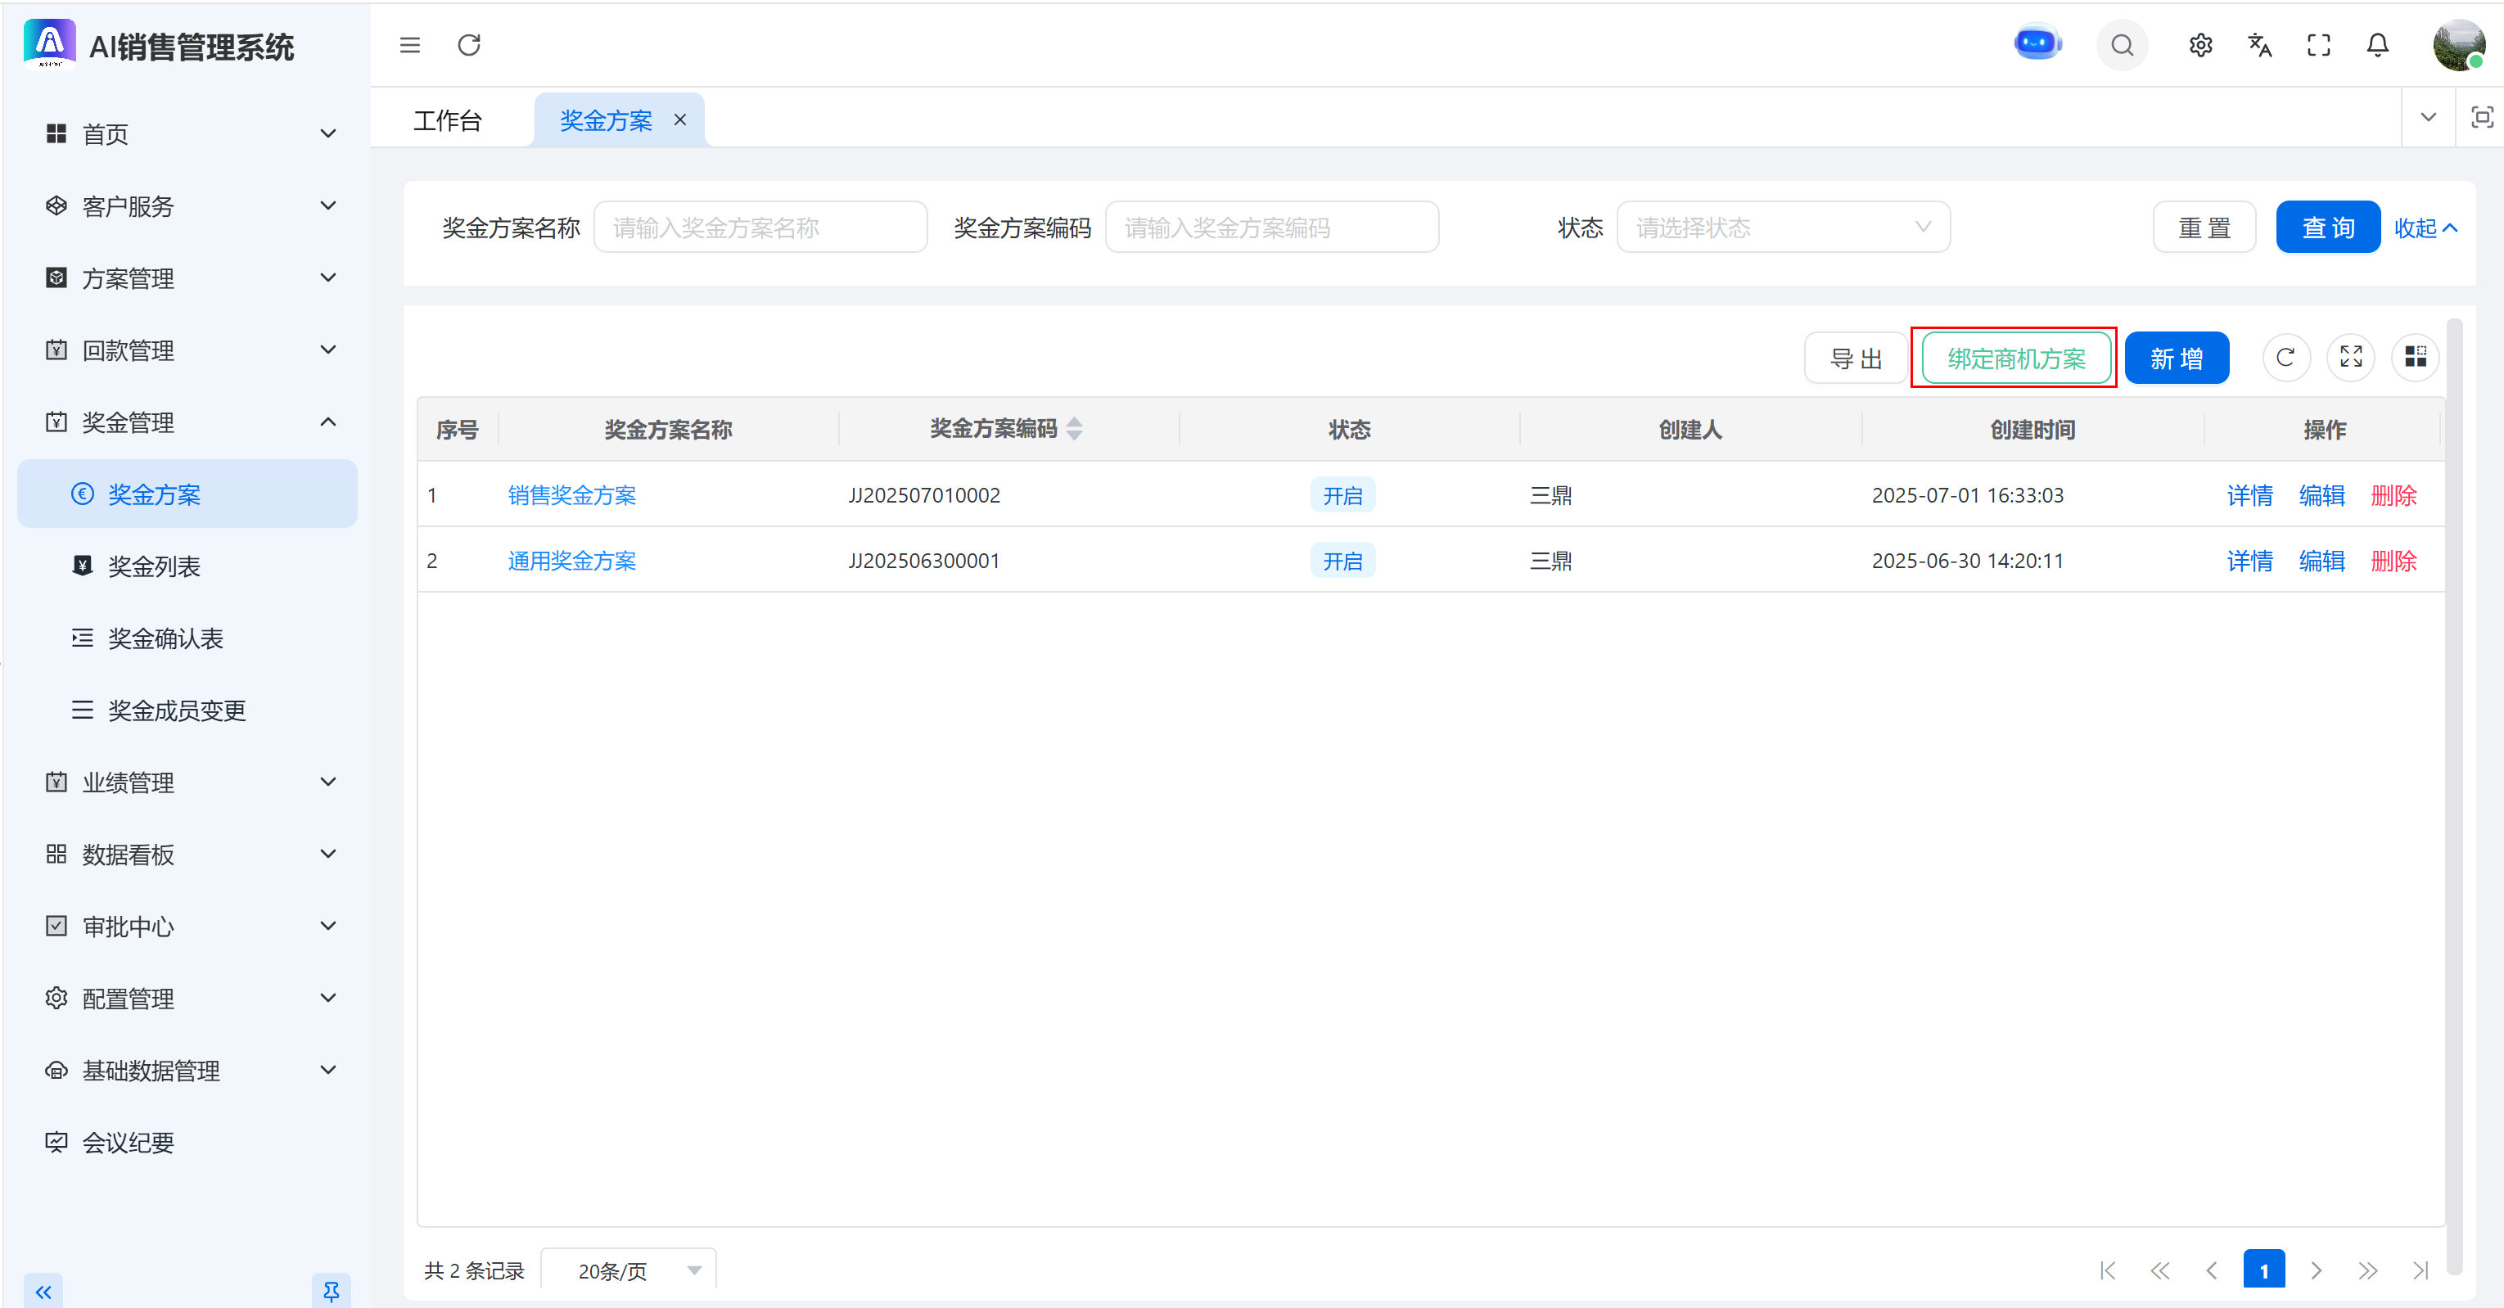Open the 销售奖金方案 link

tap(571, 494)
